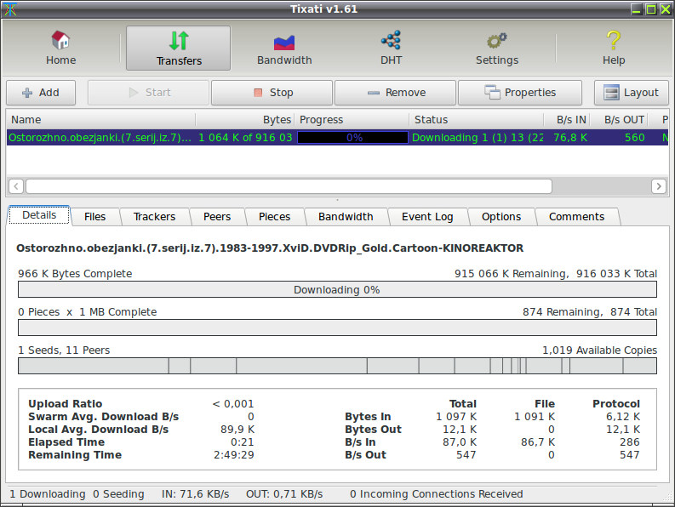
Task: Click the seeds and peers availability bar
Action: pyautogui.click(x=337, y=366)
